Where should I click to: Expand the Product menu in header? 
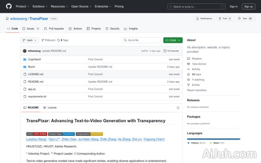[x=22, y=6]
